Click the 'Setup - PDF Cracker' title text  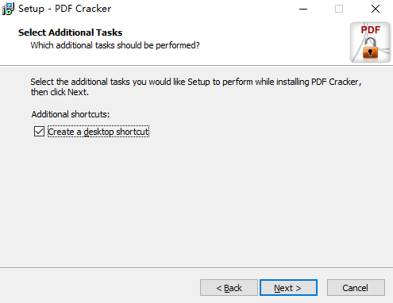(x=64, y=9)
